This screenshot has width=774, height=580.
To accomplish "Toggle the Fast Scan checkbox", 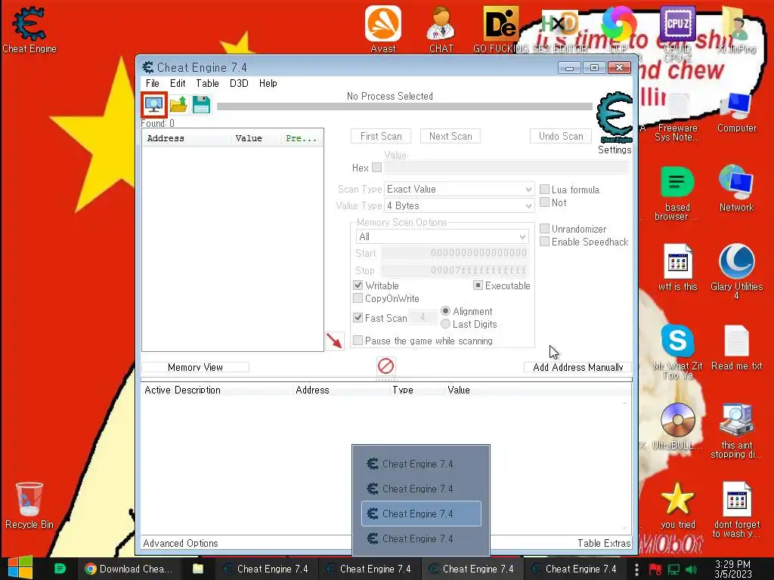I will point(358,318).
